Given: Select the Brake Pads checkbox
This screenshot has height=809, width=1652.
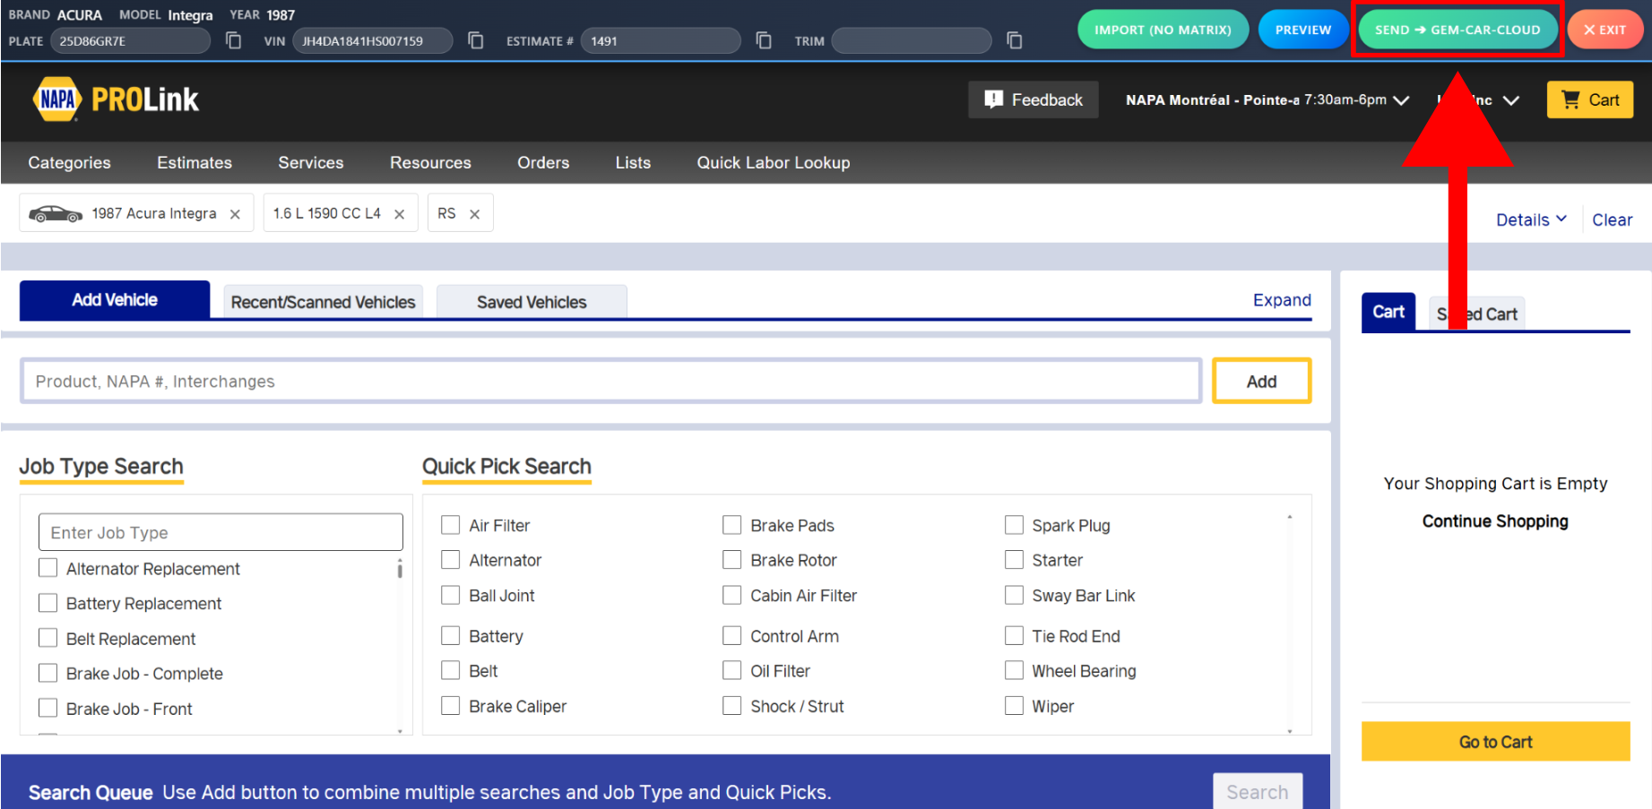Looking at the screenshot, I should [x=732, y=525].
